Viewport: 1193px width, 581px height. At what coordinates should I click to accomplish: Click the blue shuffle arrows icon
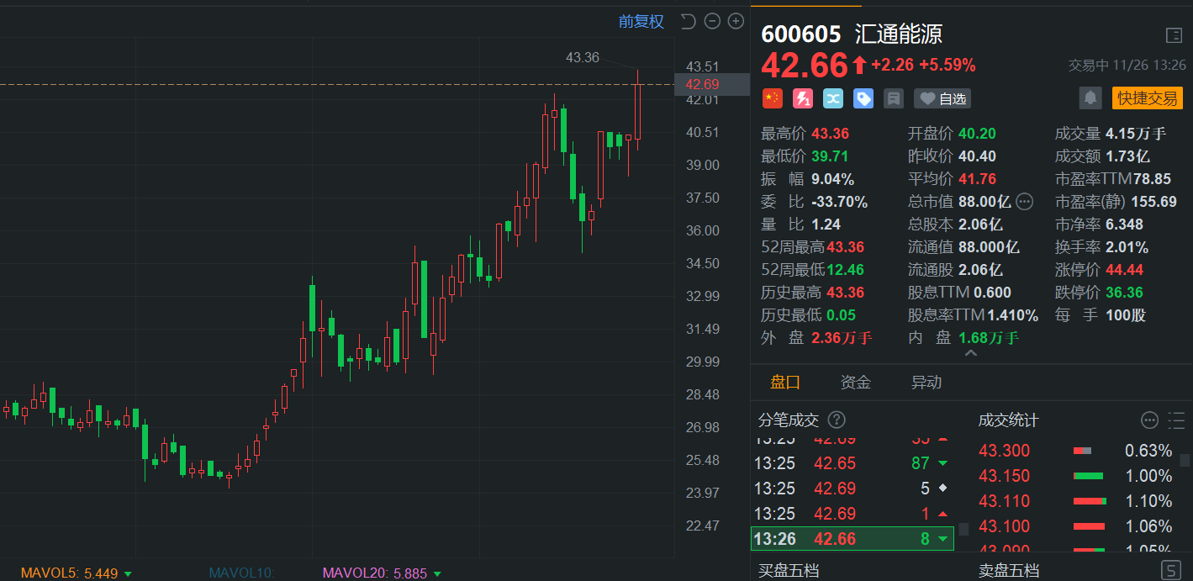pos(833,98)
